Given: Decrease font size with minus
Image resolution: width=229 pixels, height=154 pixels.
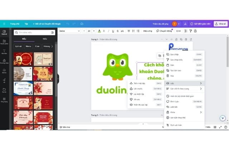Looking at the screenshot, I should pyautogui.click(x=84, y=31).
